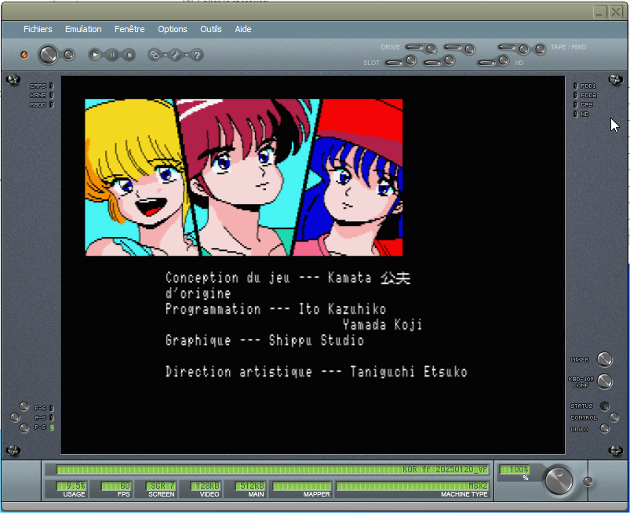This screenshot has width=630, height=513.
Task: Click the large power knob in toolbar
Action: pyautogui.click(x=48, y=55)
